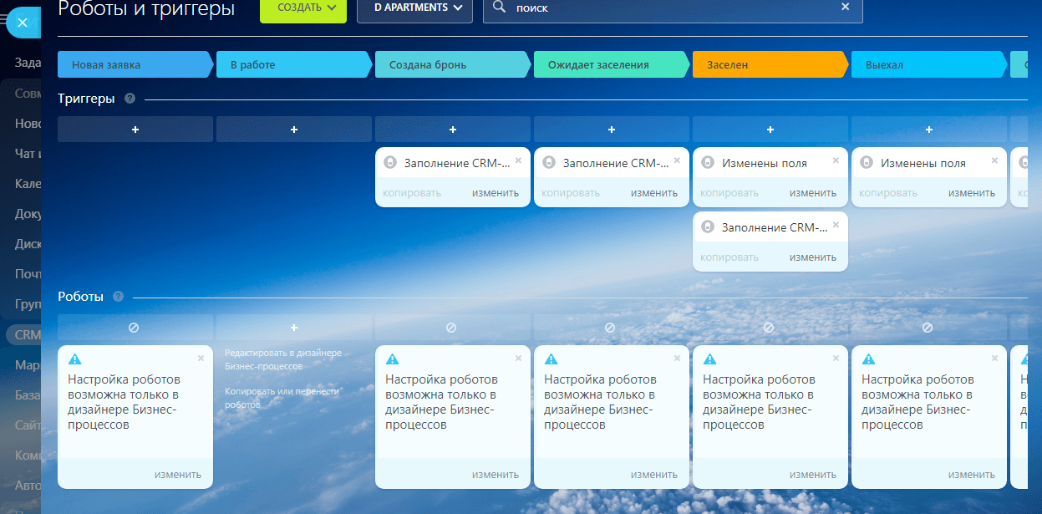Screen dimensions: 1042x514
Task: Select the orange Заселен stage
Action: tap(769, 64)
